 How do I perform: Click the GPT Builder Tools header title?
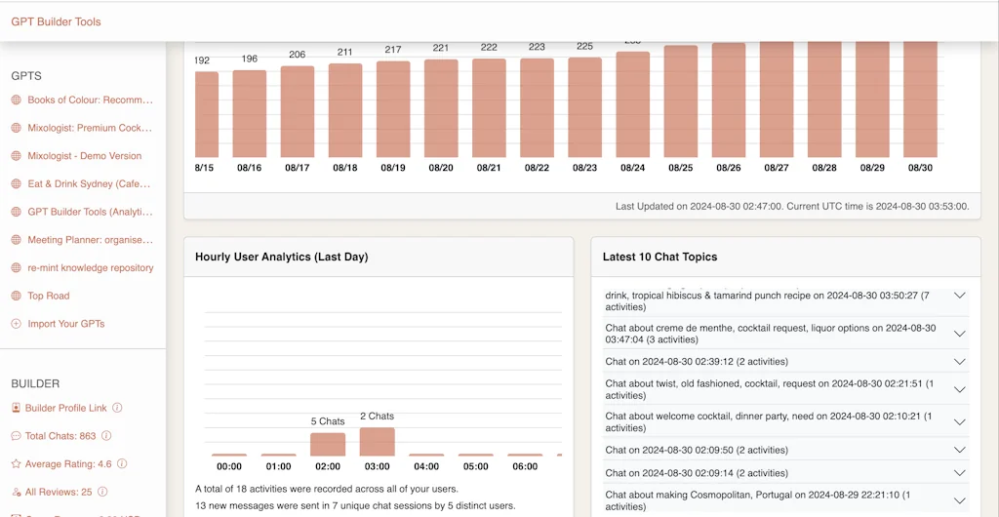coord(56,21)
